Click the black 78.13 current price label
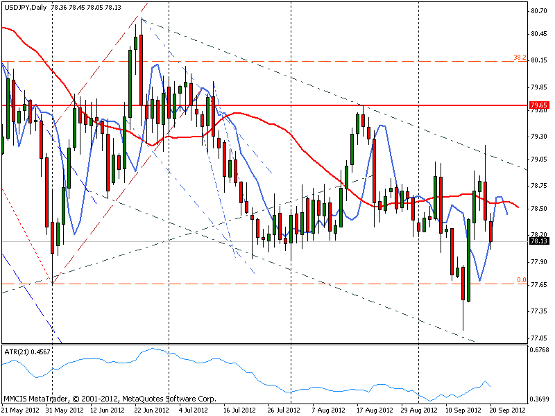The width and height of the screenshot is (555, 416). click(x=539, y=241)
